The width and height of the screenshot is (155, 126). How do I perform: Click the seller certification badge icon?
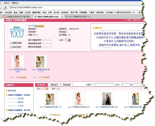tap(68, 40)
